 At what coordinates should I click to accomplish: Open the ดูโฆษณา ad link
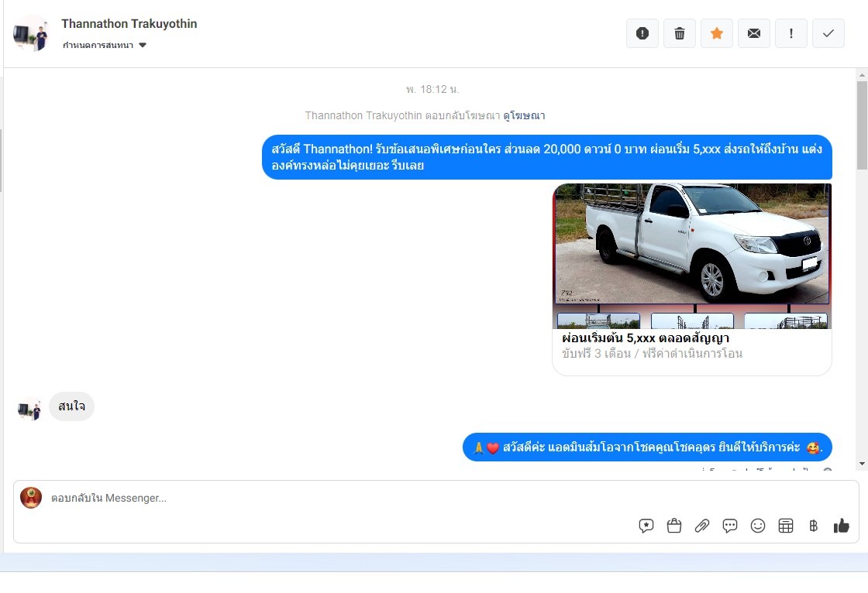point(524,115)
